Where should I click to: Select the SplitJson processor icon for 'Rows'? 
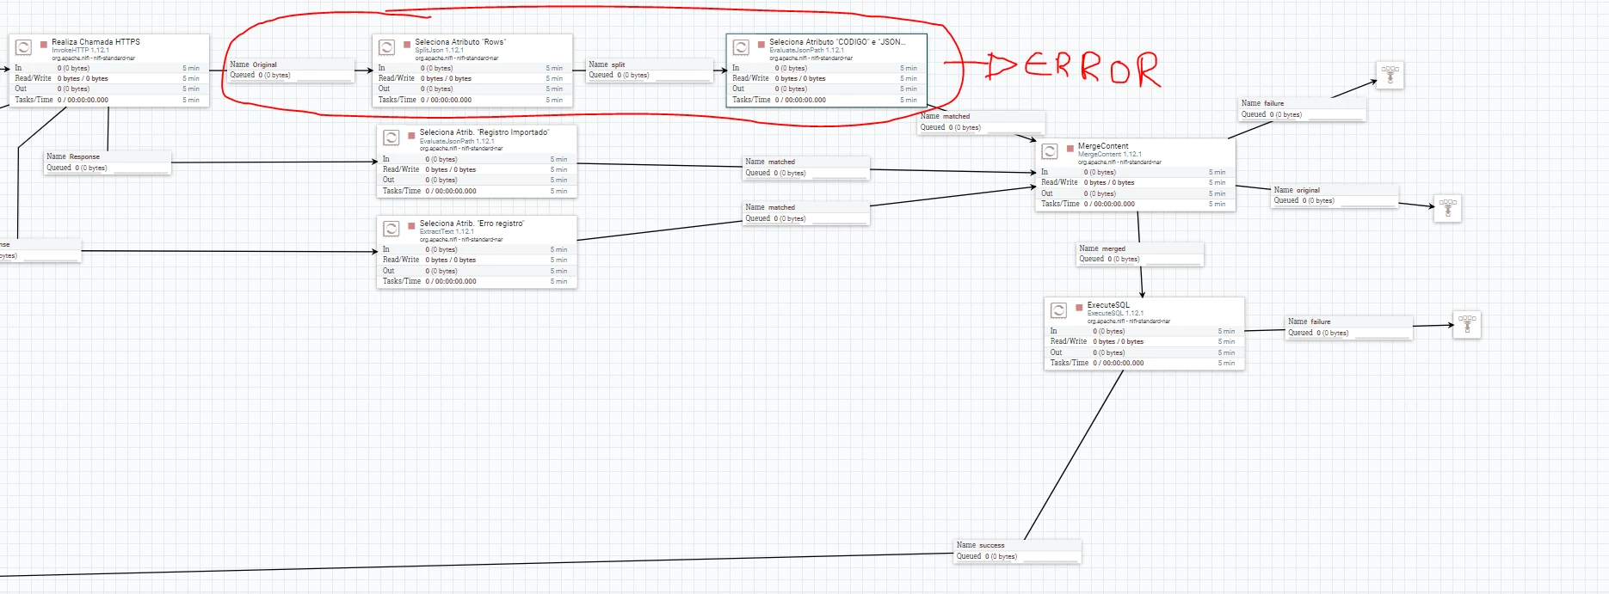pos(387,47)
